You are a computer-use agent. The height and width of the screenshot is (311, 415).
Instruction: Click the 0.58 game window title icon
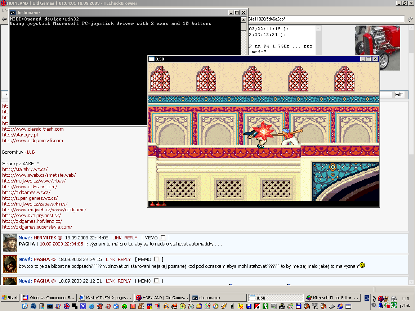click(x=152, y=59)
